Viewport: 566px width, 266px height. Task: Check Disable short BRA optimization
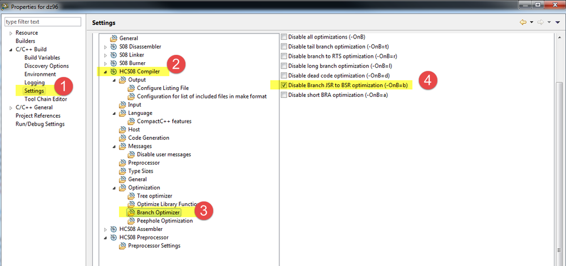pos(284,95)
